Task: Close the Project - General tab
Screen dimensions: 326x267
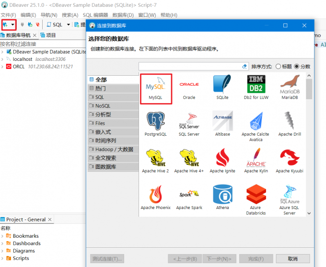Action: [50, 220]
